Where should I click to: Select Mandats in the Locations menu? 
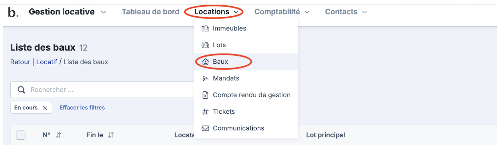[x=226, y=78]
